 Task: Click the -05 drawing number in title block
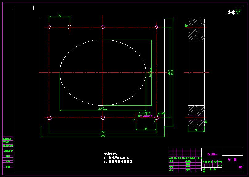coord(240,167)
